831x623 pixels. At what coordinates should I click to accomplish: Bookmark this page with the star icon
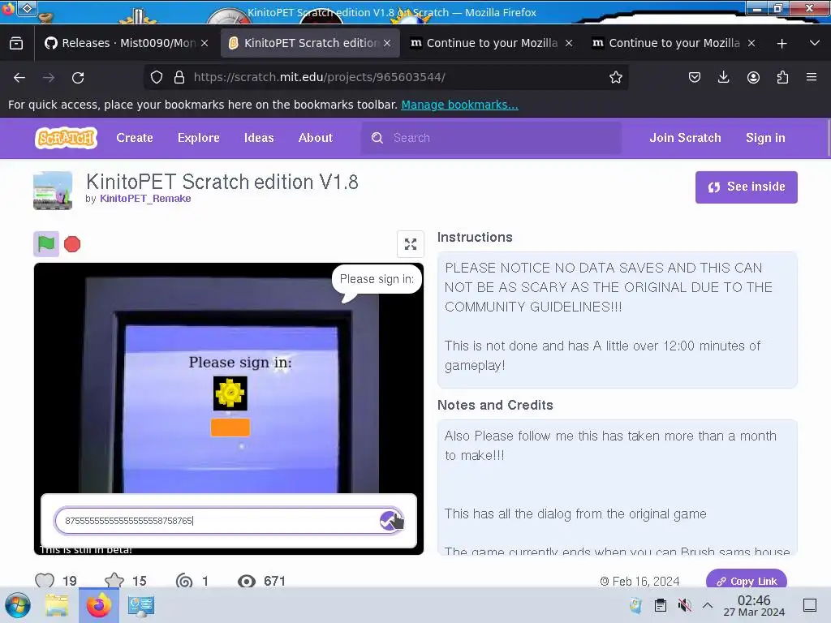pyautogui.click(x=616, y=77)
